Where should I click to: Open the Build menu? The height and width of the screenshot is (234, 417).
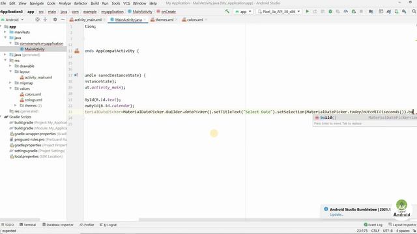94,3
